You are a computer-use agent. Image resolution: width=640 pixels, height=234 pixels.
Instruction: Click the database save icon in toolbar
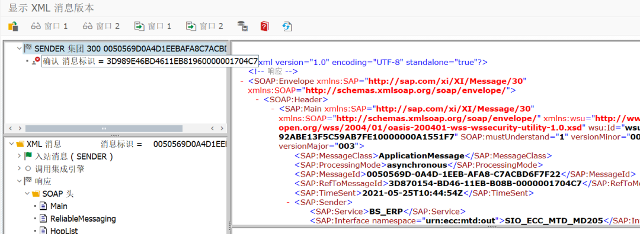pos(243,27)
